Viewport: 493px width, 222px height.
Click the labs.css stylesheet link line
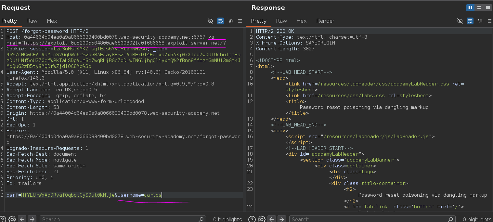(x=359, y=96)
